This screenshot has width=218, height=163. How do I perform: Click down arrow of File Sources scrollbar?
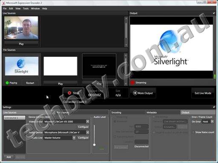pos(126,84)
